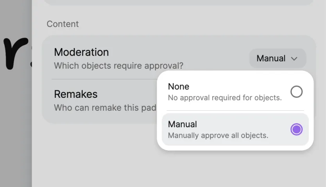Viewport: 326px width, 187px height.
Task: Click 'No approval required for objects' description
Action: [224, 98]
